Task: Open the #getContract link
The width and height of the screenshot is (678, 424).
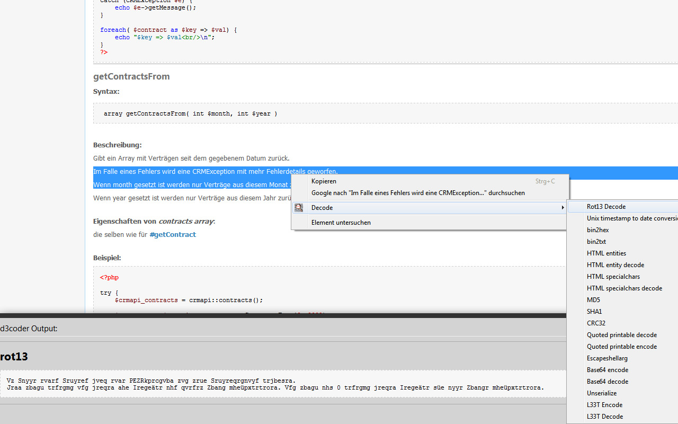Action: coord(173,235)
